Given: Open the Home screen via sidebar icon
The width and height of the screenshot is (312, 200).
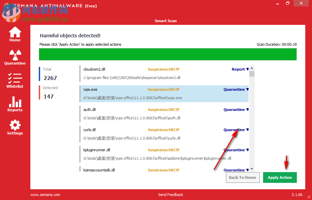Looking at the screenshot, I should click(15, 34).
